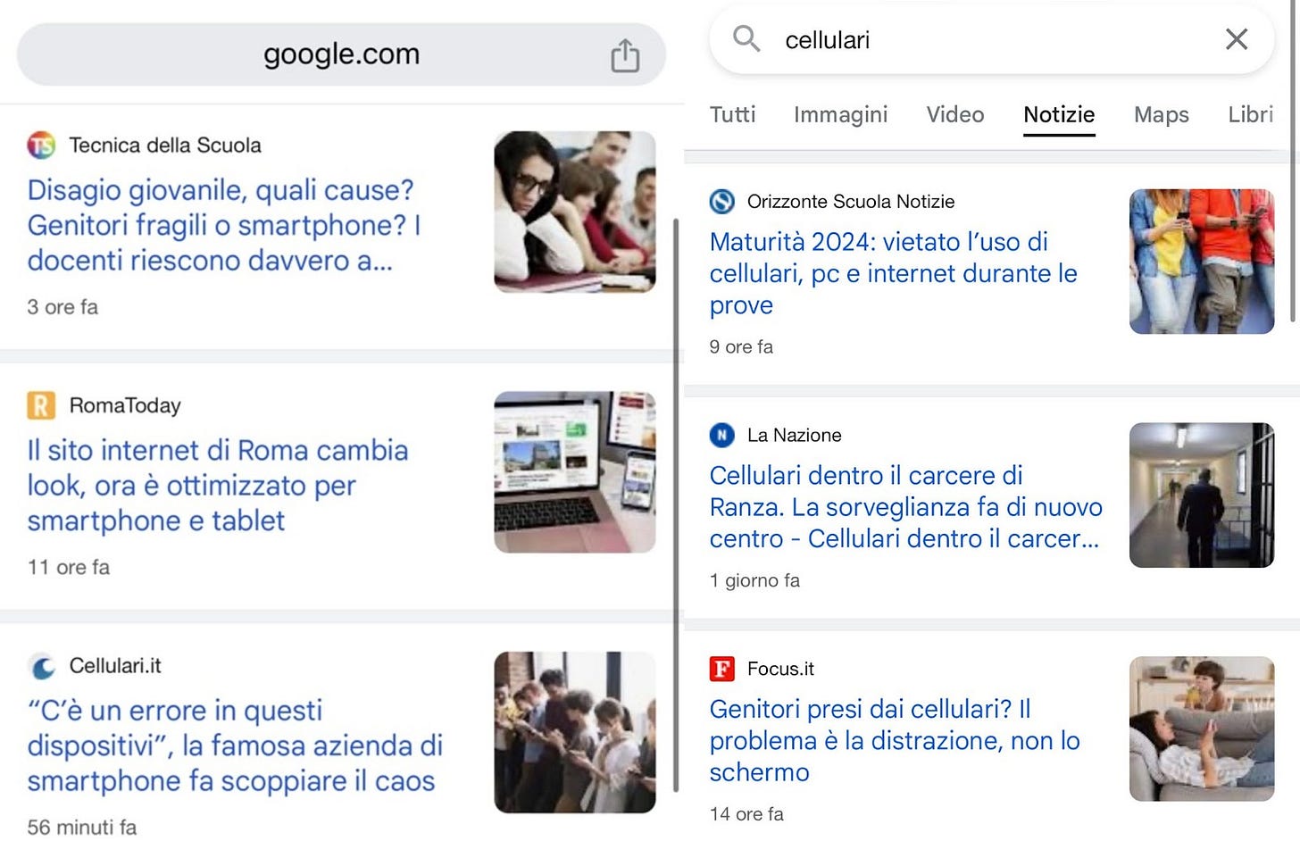The width and height of the screenshot is (1300, 841).
Task: Click the RomaToday favicon
Action: (41, 405)
